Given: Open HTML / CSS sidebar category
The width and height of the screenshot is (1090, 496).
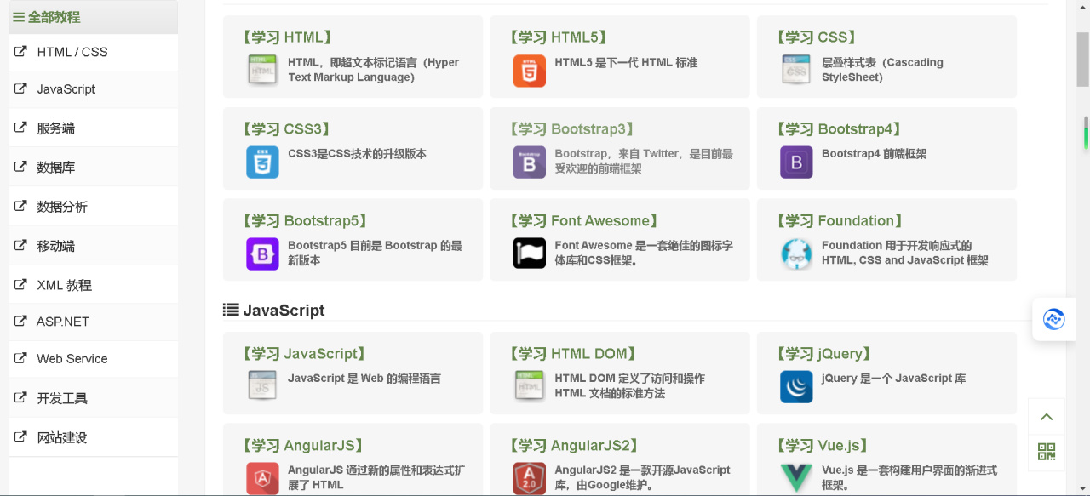Looking at the screenshot, I should pos(94,52).
